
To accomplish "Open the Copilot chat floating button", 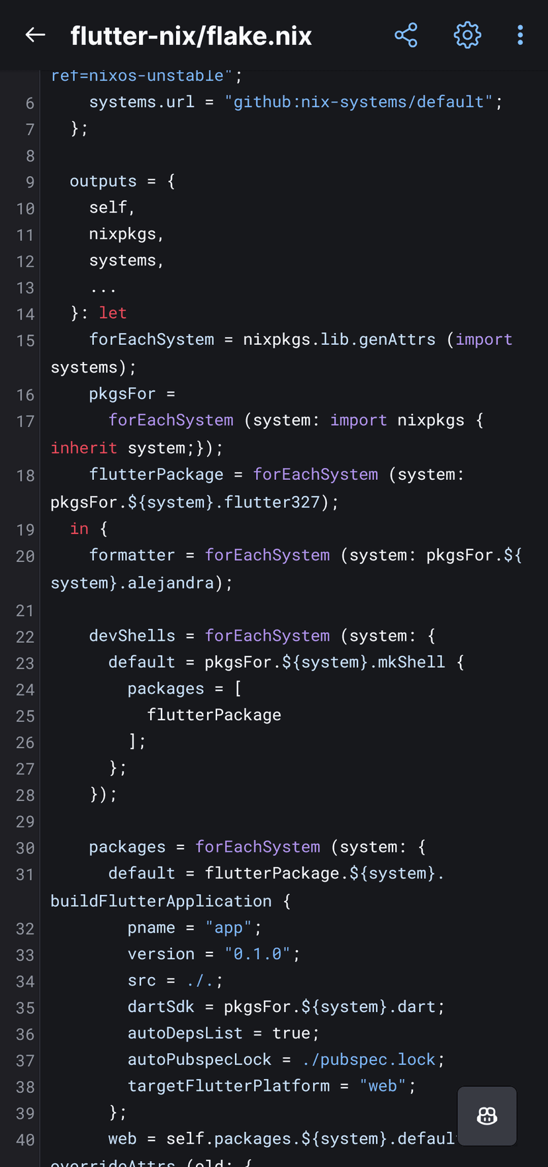I will (487, 1116).
